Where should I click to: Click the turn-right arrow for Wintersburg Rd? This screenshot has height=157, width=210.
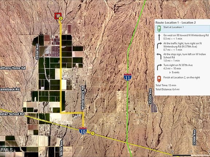[159, 46]
